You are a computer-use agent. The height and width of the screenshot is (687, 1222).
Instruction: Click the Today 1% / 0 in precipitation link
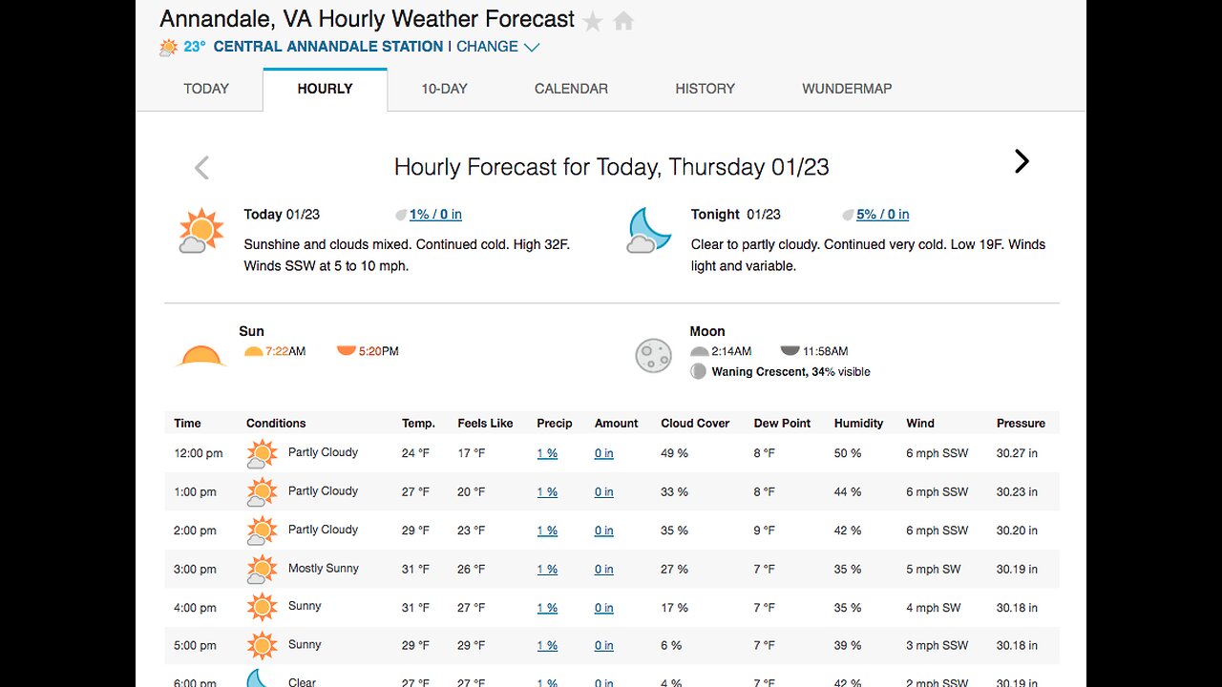(x=435, y=215)
